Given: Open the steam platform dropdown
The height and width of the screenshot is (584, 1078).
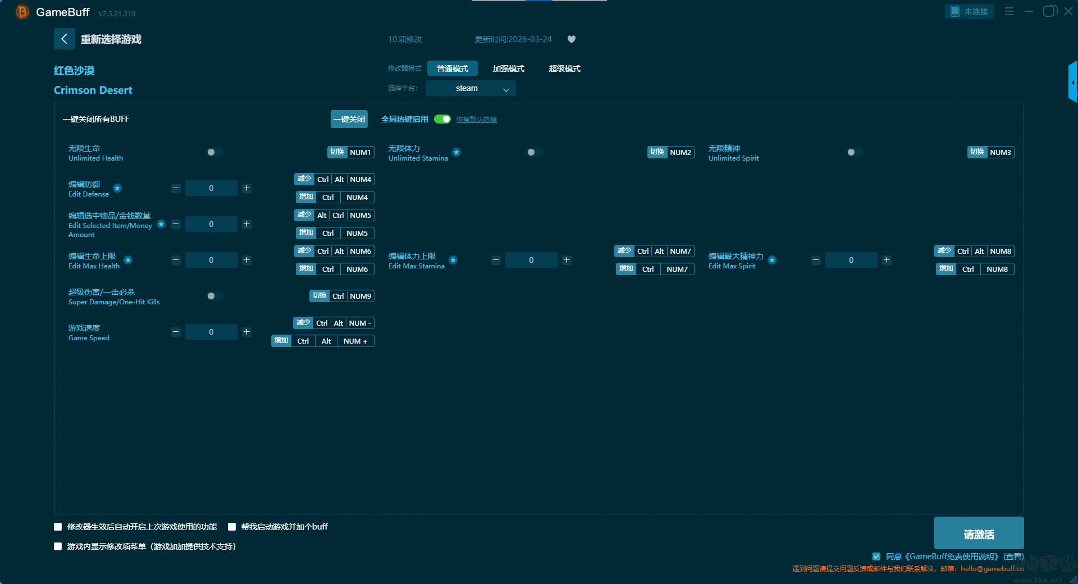Looking at the screenshot, I should tap(471, 89).
